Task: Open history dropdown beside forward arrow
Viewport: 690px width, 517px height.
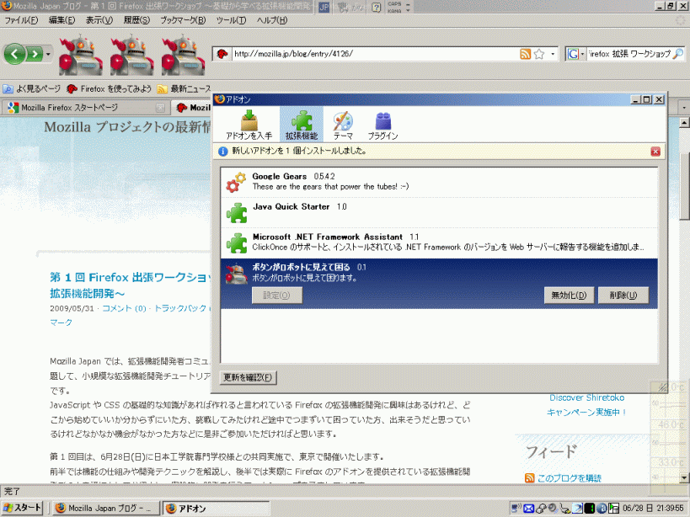Action: (48, 55)
